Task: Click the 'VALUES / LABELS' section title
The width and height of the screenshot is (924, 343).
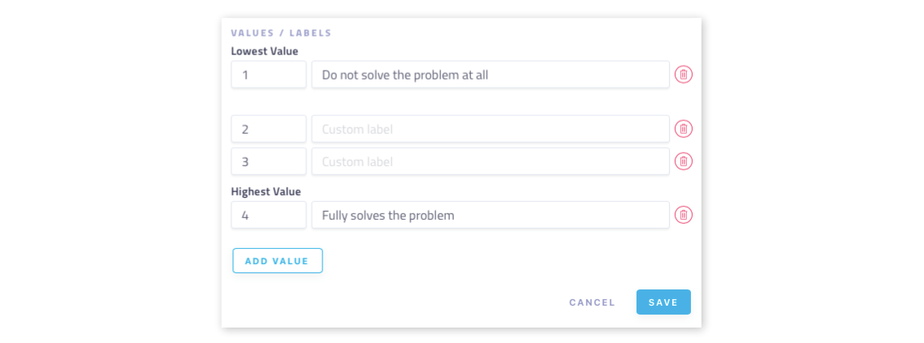Action: pos(281,33)
